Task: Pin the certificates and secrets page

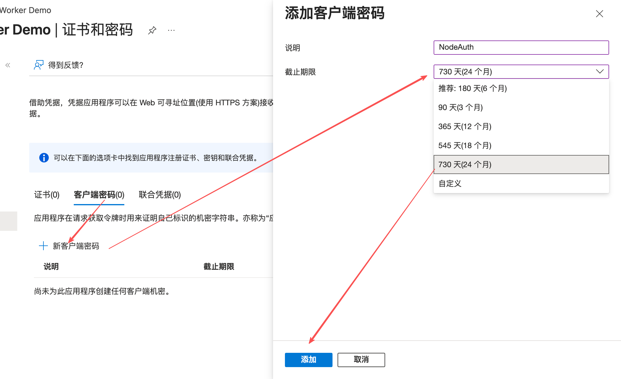Action: (x=152, y=30)
